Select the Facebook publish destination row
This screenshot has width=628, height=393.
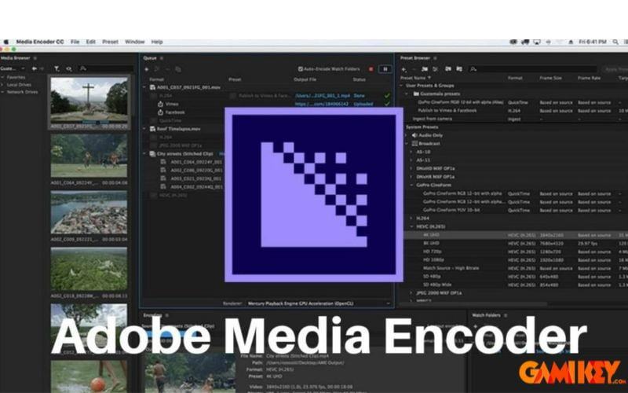click(x=175, y=112)
